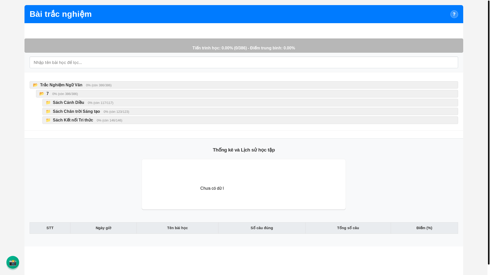Click the Số câu đúng column header
490x275 pixels.
(x=262, y=228)
